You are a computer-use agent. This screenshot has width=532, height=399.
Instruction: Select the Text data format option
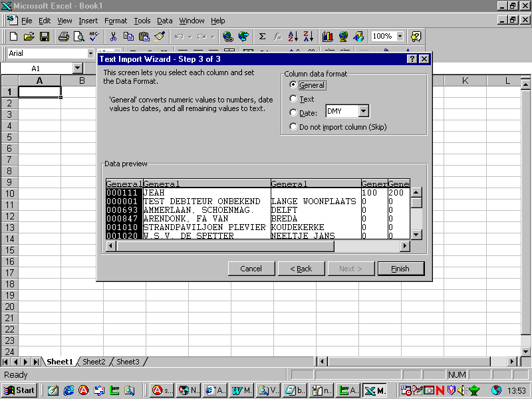pos(293,99)
